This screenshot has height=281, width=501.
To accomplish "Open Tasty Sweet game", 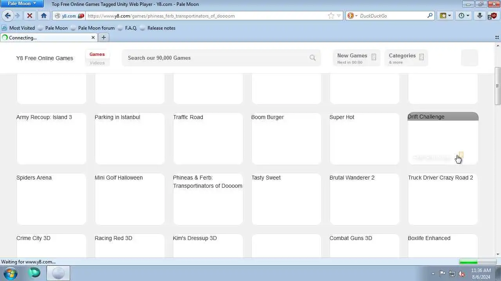I will 286,199.
